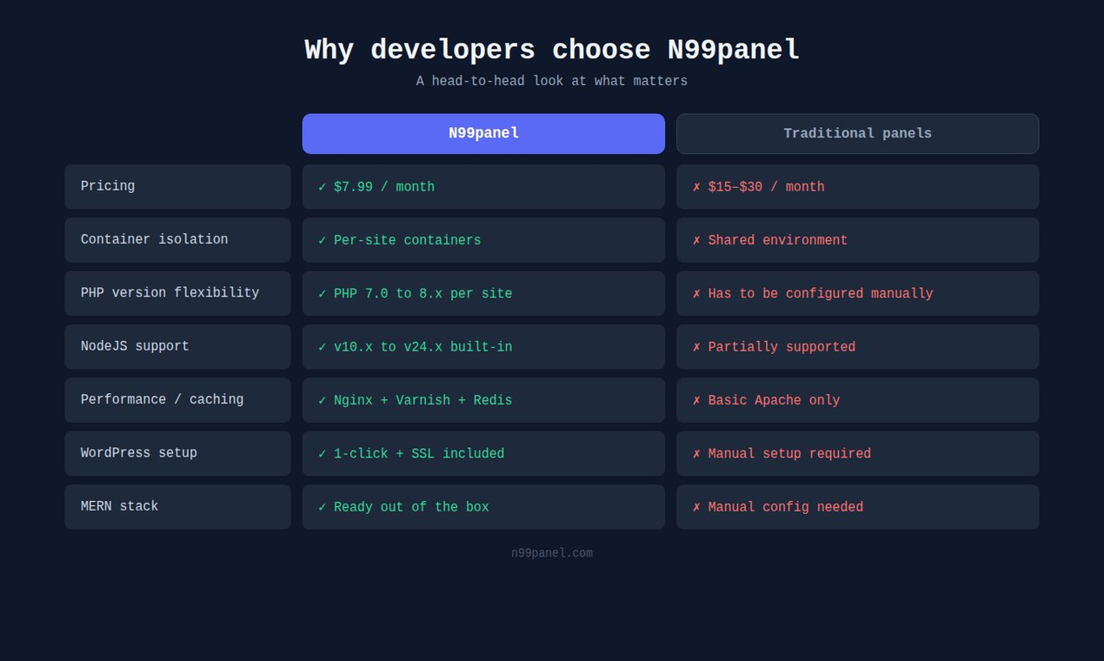The height and width of the screenshot is (661, 1104).
Task: Select the PHP version flexibility label
Action: [177, 293]
